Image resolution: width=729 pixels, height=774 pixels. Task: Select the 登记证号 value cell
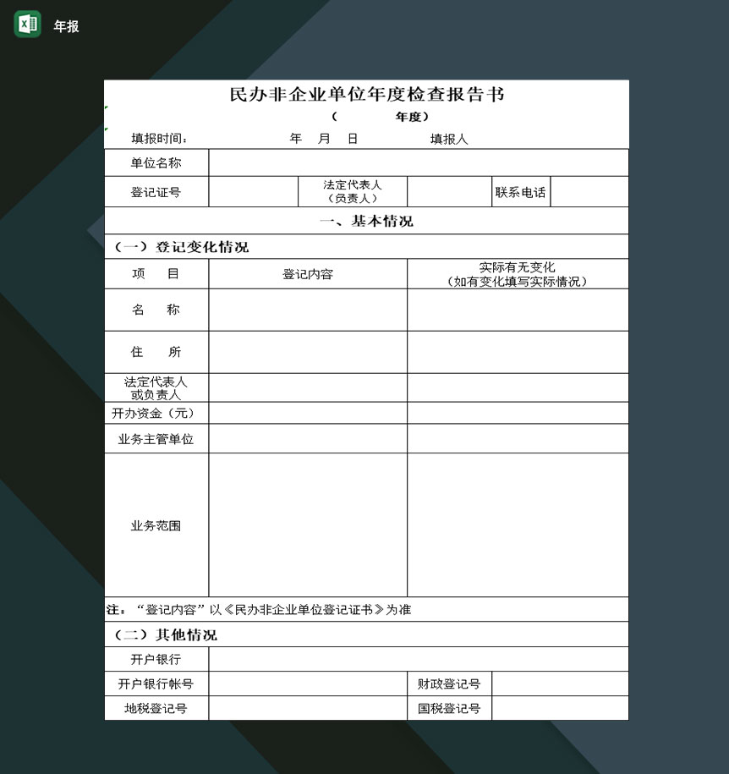coord(254,190)
